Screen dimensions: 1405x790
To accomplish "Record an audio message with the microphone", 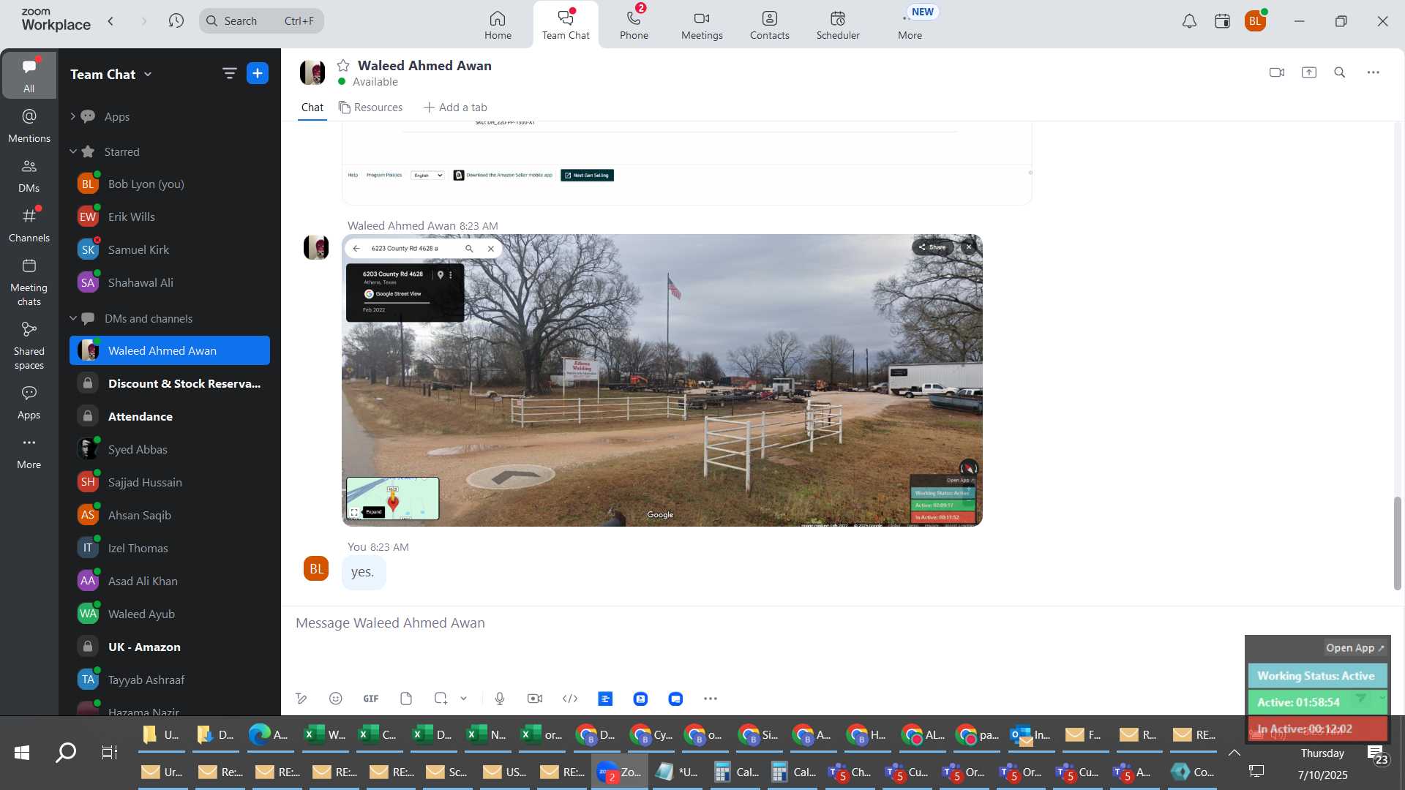I will [500, 699].
